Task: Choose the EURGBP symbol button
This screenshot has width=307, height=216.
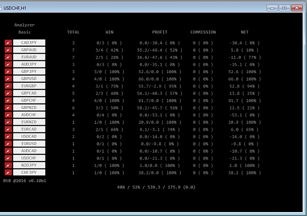Action: pos(29,86)
